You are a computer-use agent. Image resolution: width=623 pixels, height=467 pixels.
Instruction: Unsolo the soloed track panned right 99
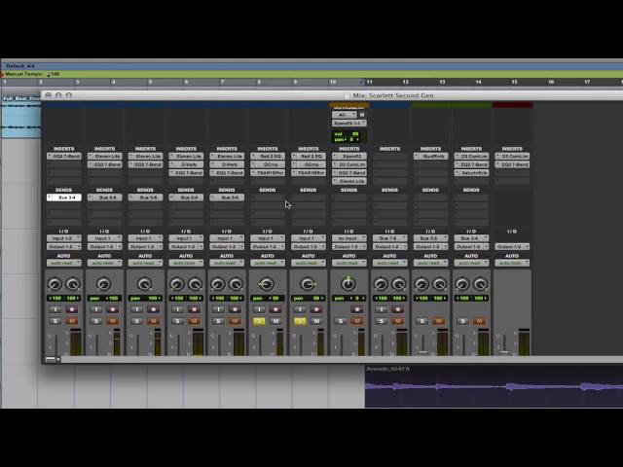click(x=300, y=321)
